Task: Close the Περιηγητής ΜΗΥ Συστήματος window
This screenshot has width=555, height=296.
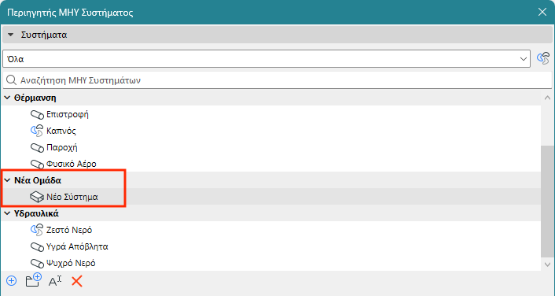Action: point(542,12)
